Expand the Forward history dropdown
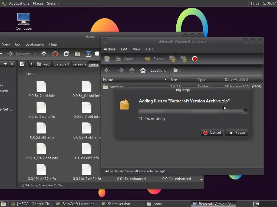Image resolution: width=277 pixels, height=207 pixels. [x=35, y=54]
